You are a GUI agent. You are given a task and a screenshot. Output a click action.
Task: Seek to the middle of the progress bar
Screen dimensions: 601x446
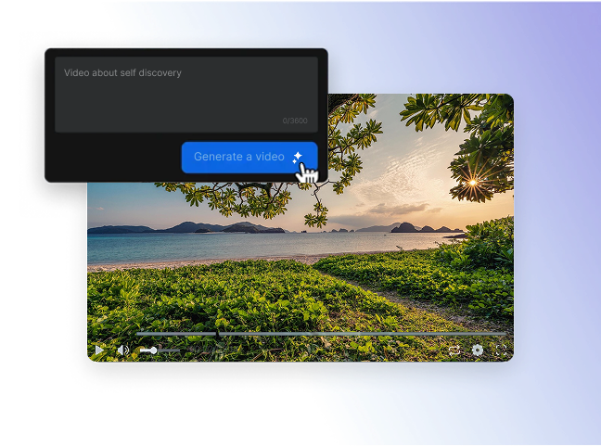pyautogui.click(x=323, y=333)
